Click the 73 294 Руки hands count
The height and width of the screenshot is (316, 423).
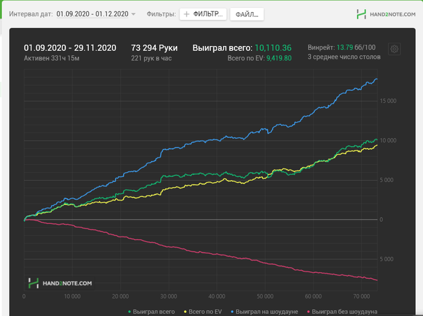coord(154,48)
